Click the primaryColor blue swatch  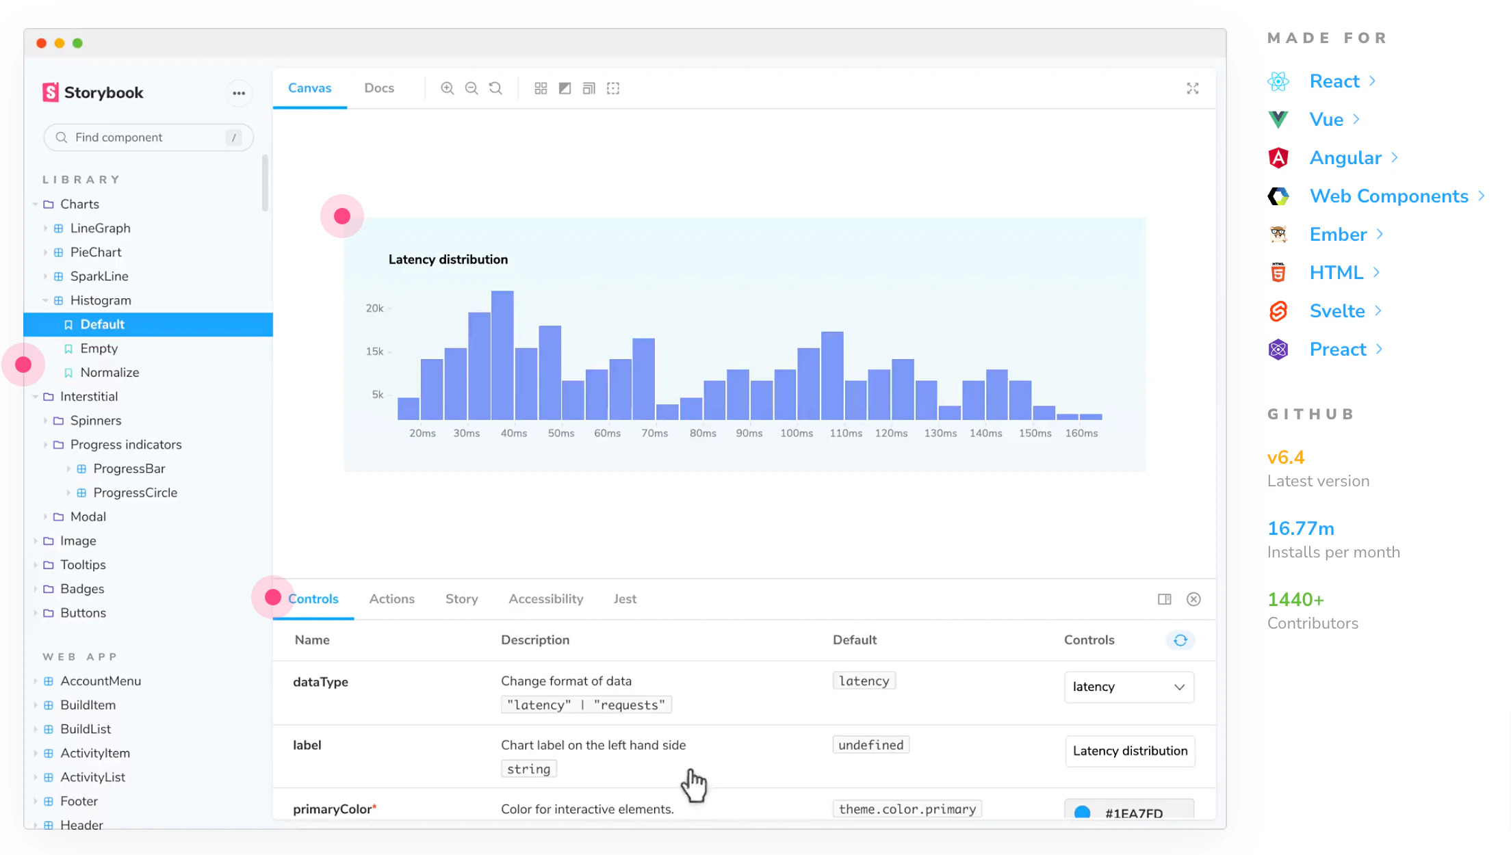pyautogui.click(x=1082, y=812)
